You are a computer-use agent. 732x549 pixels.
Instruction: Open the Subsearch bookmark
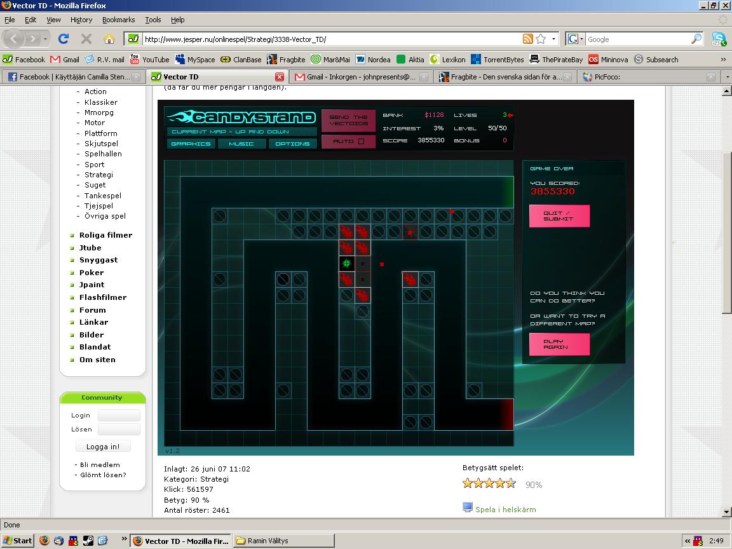[x=656, y=59]
